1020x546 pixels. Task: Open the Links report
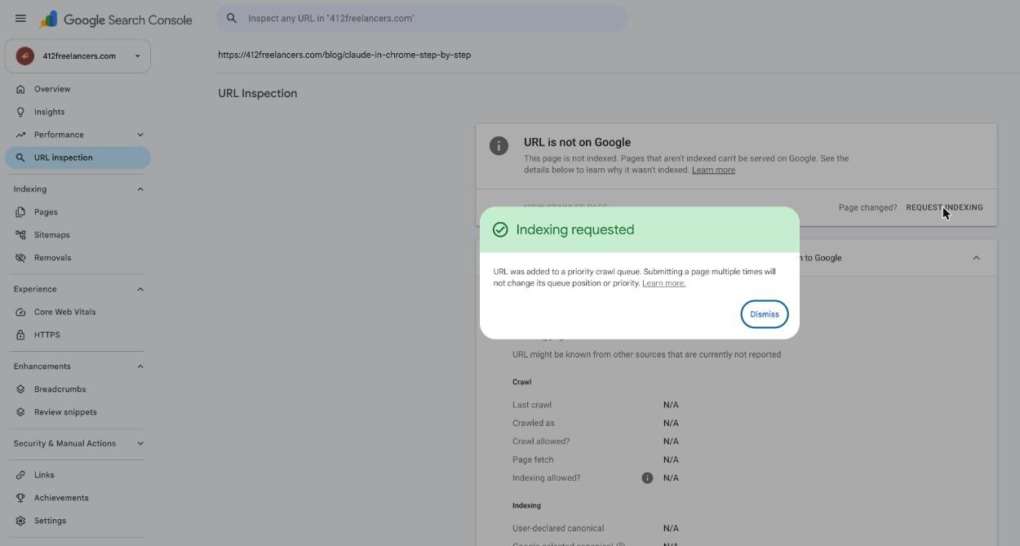tap(78, 475)
